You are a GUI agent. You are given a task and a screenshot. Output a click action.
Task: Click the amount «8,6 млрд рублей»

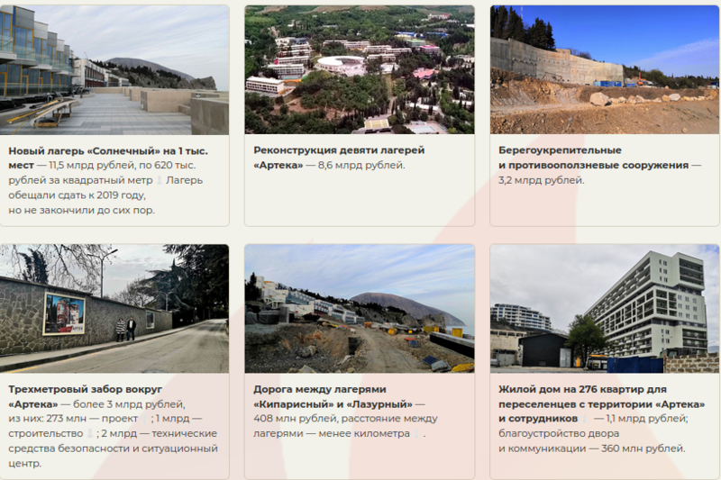361,165
